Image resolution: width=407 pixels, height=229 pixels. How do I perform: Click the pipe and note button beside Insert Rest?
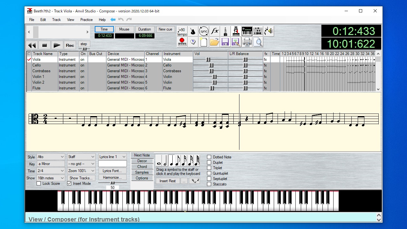[x=194, y=181]
